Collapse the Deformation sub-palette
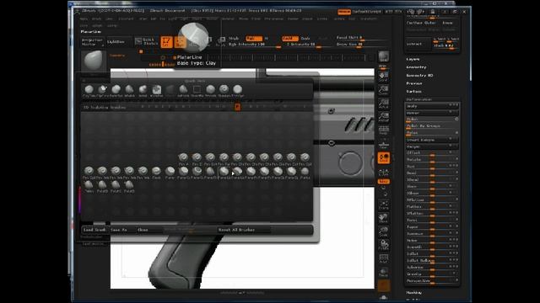This screenshot has height=303, width=540. coord(419,99)
